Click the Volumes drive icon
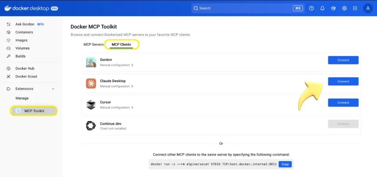The height and width of the screenshot is (177, 377). [x=8, y=48]
